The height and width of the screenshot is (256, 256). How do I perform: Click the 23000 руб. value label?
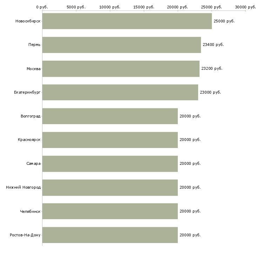tap(210, 93)
